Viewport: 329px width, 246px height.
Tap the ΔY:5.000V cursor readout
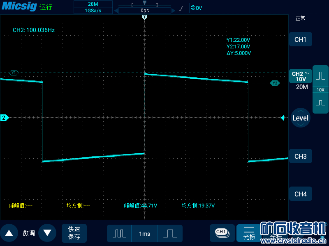pyautogui.click(x=239, y=53)
